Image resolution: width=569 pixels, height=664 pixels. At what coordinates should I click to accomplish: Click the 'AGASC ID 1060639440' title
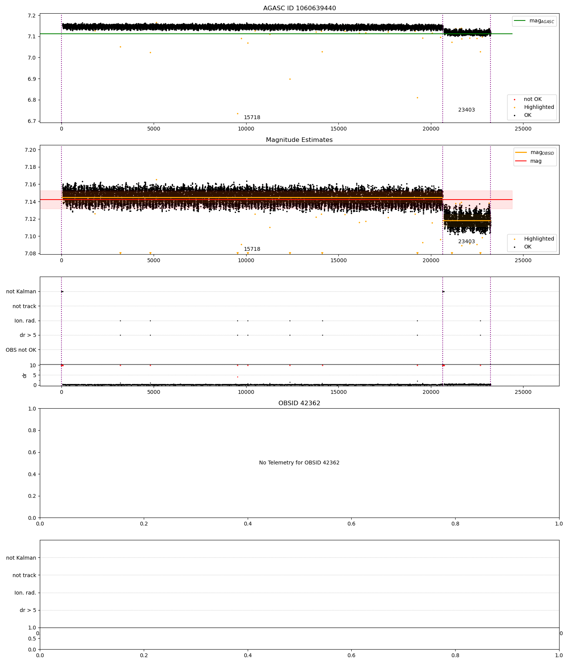coord(299,8)
